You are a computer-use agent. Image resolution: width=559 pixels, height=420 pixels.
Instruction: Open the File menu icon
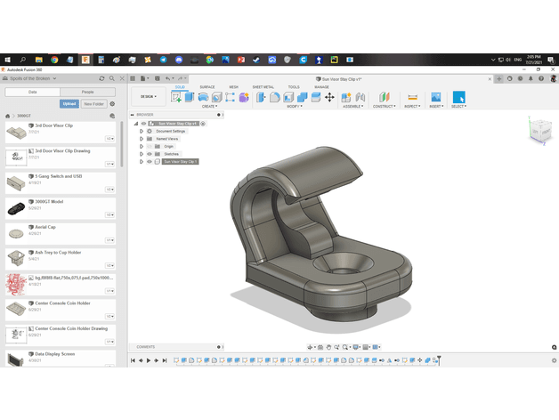click(x=143, y=78)
